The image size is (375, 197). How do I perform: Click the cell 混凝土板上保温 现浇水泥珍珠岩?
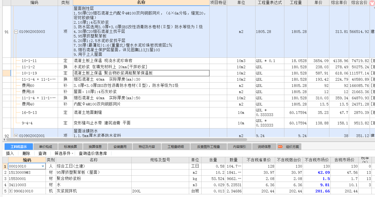141,61
